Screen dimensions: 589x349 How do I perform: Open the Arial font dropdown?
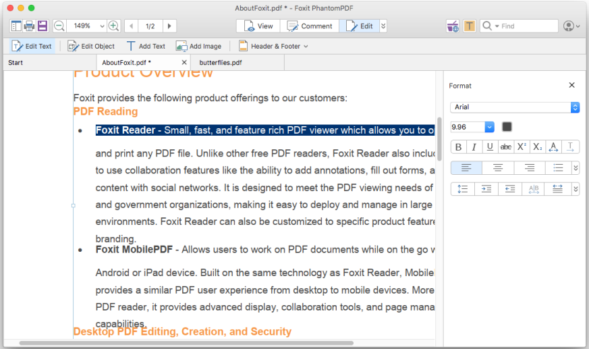(515, 107)
